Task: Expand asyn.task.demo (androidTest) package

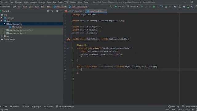Action: [4, 30]
